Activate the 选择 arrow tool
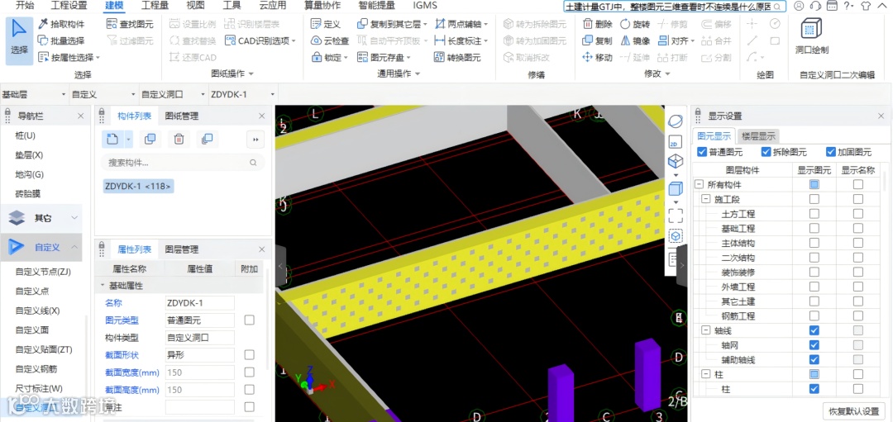893x422 pixels. [19, 40]
